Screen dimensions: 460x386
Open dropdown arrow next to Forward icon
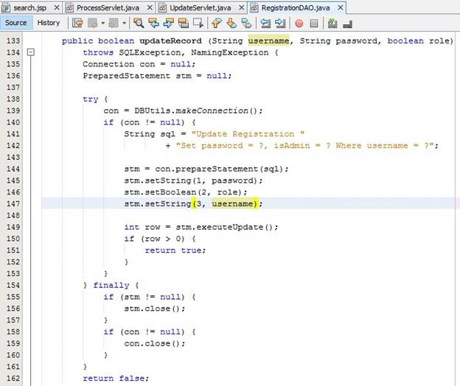(x=124, y=23)
